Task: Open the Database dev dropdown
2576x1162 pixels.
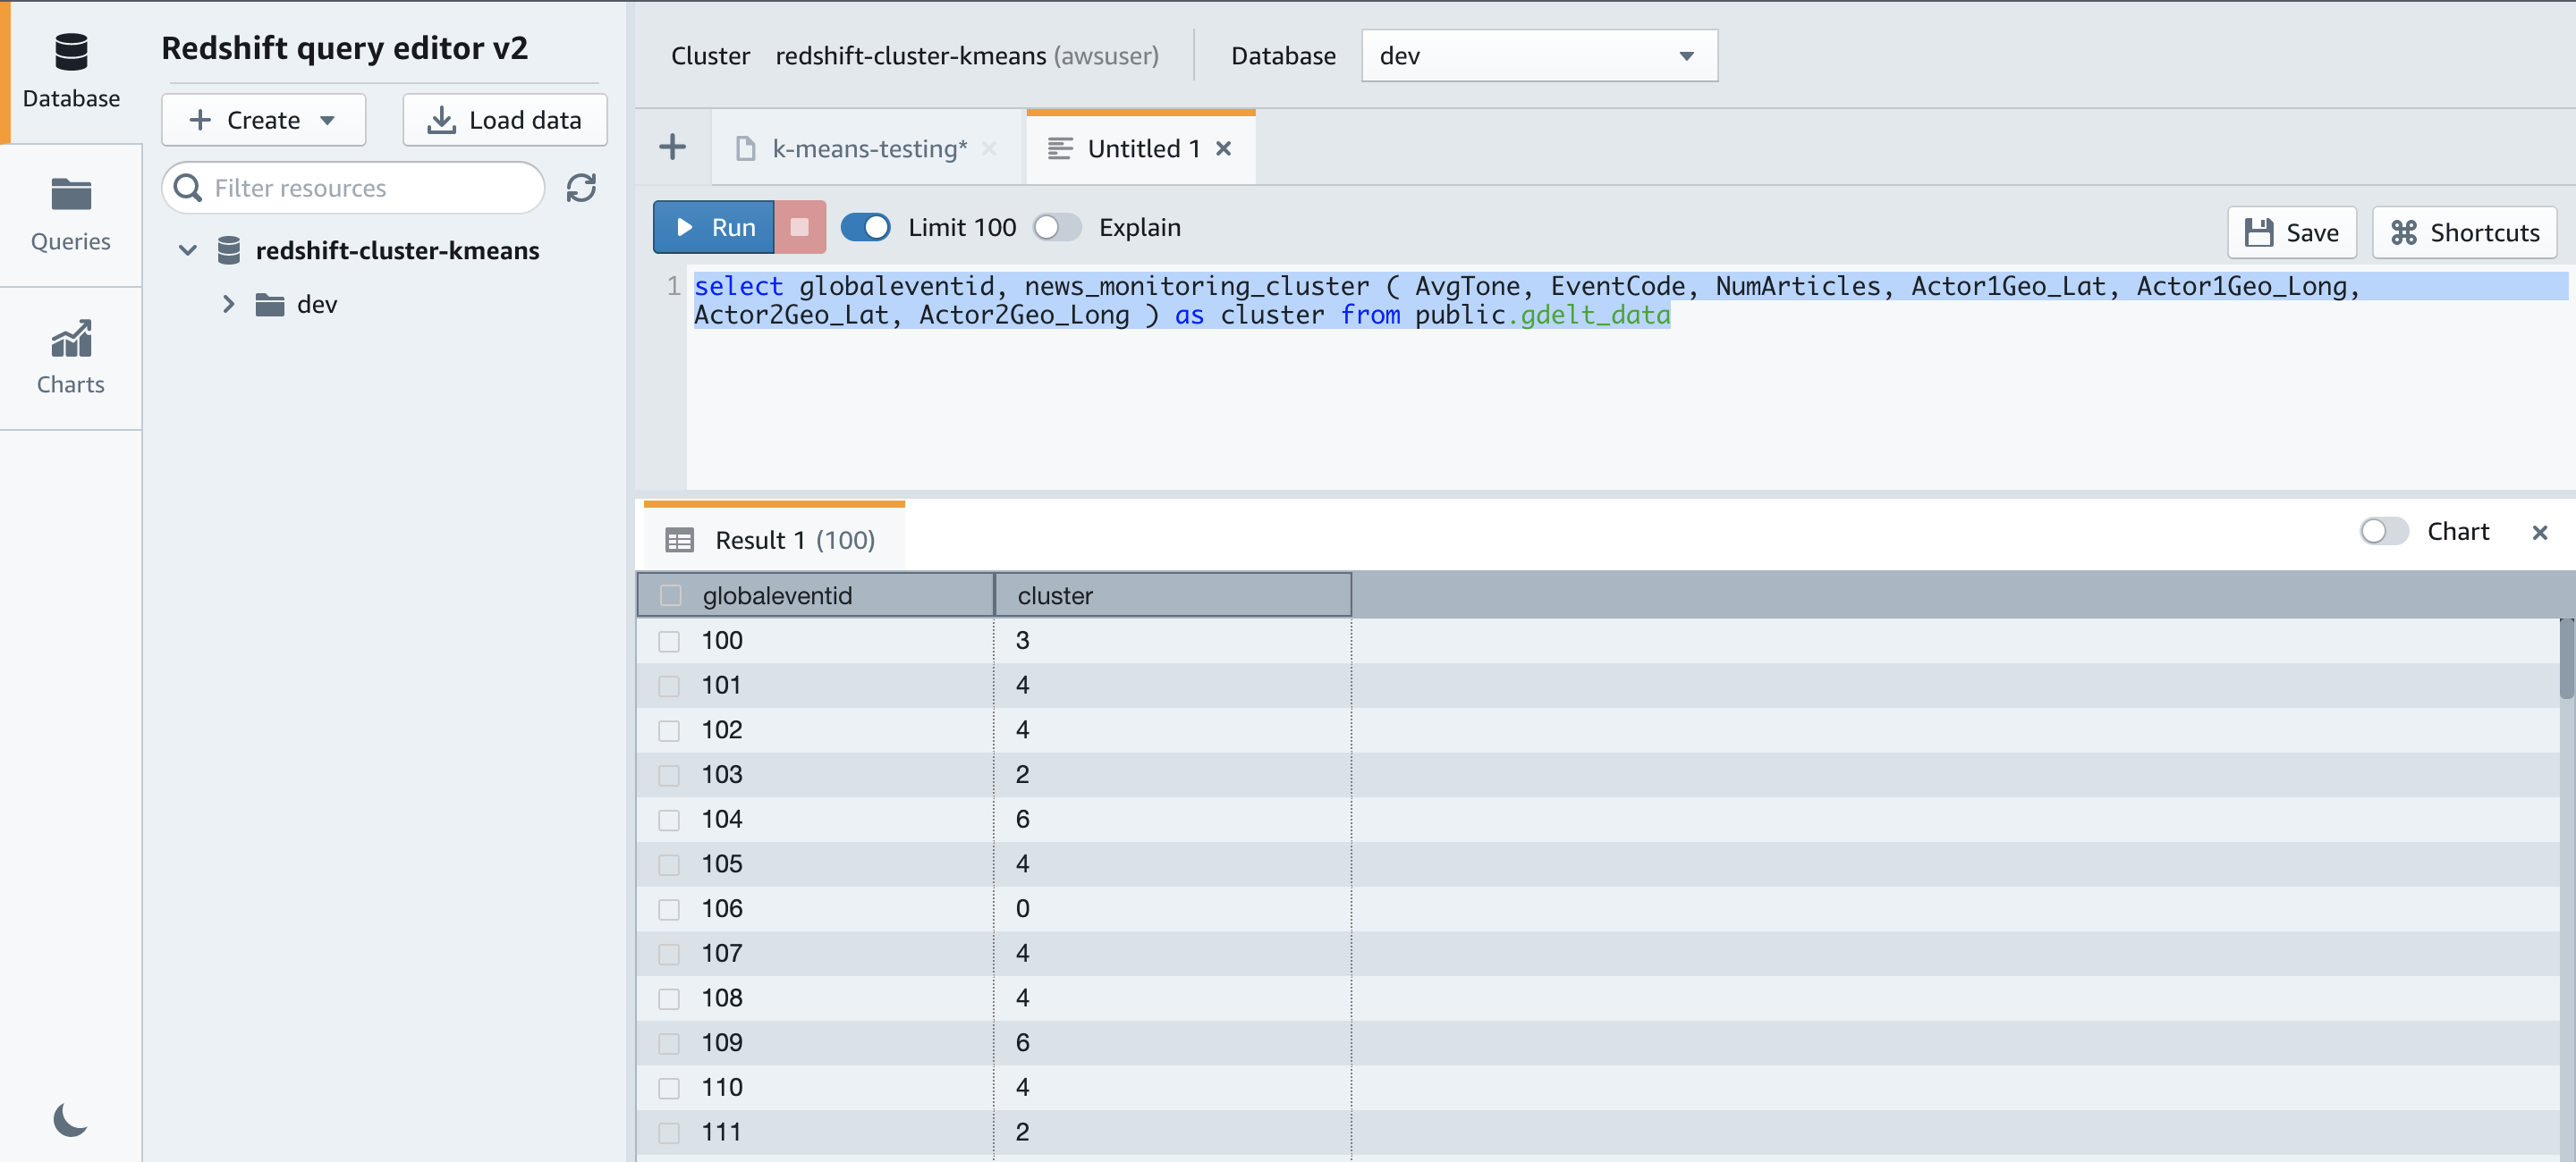Action: 1538,56
